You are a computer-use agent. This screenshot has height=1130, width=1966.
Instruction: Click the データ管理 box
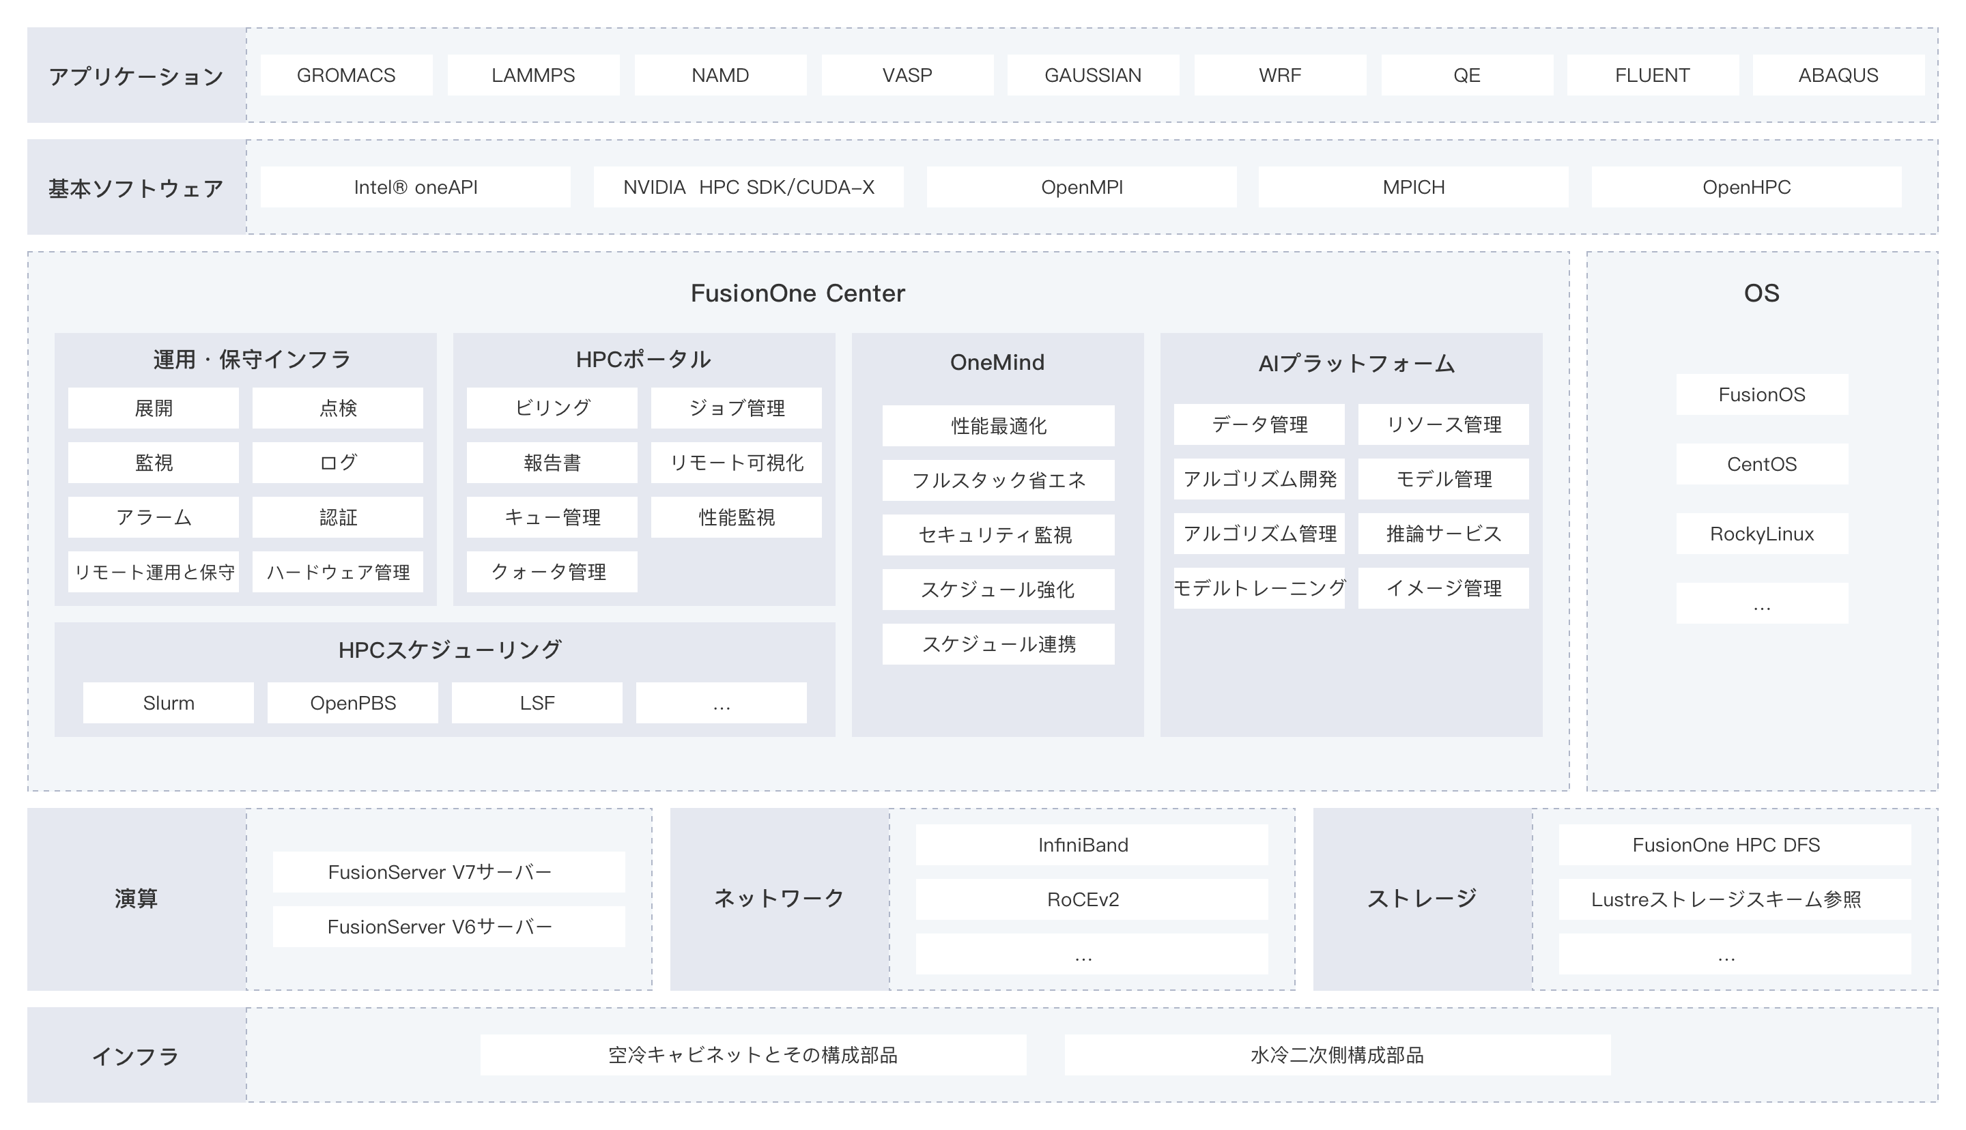[1259, 424]
